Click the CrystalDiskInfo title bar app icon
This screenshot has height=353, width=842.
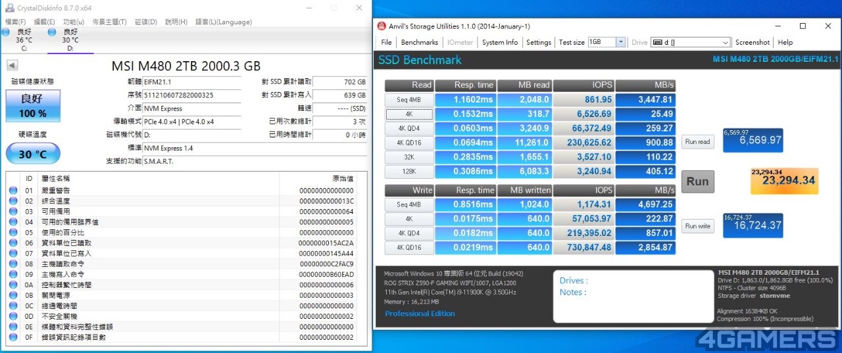9,8
